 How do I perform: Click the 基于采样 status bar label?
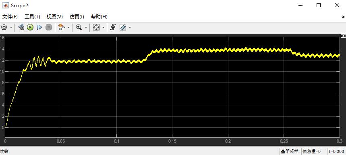click(289, 151)
